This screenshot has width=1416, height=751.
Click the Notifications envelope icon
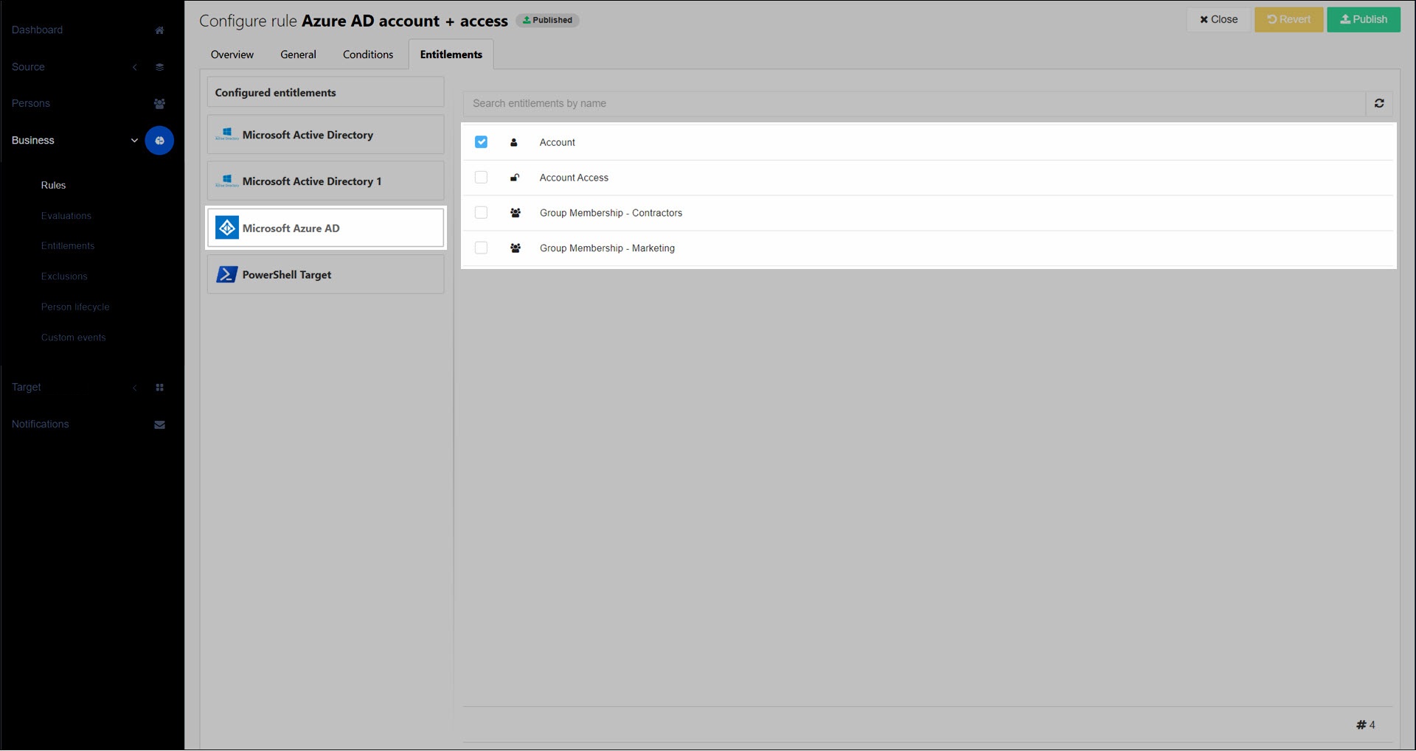pyautogui.click(x=159, y=425)
